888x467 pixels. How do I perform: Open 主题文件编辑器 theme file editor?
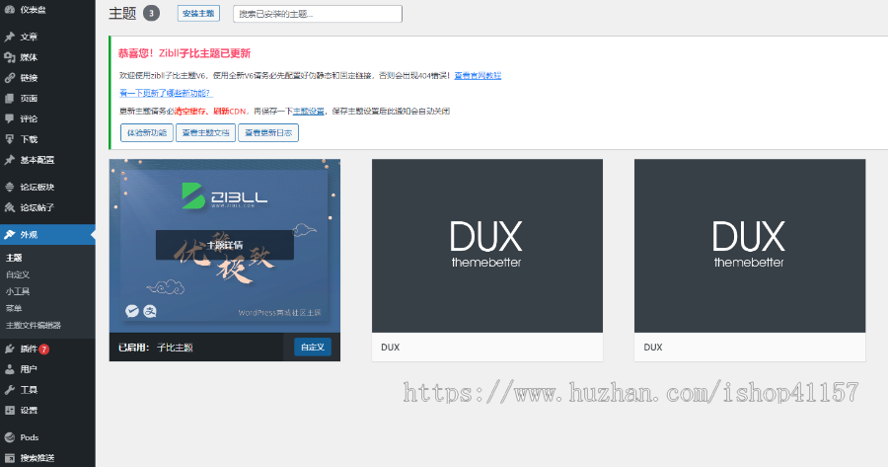(x=34, y=325)
